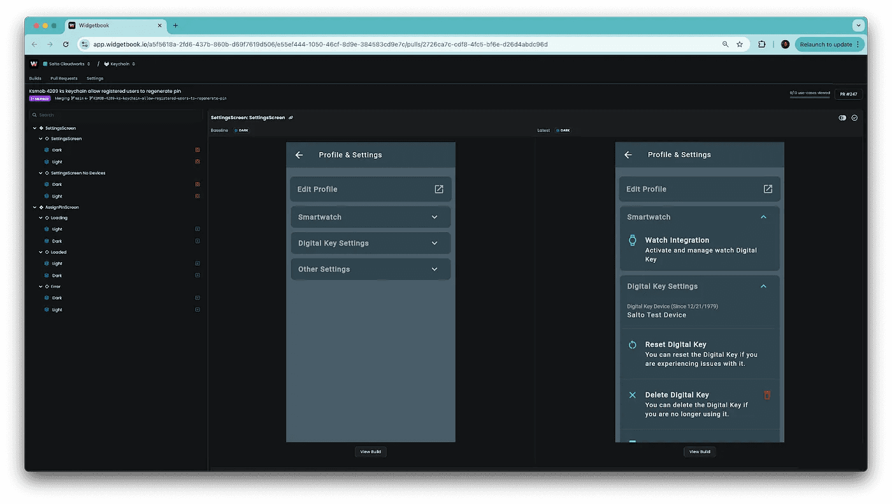Viewport: 892px width, 504px height.
Task: Click the search magnifier icon in the sidebar
Action: point(34,115)
